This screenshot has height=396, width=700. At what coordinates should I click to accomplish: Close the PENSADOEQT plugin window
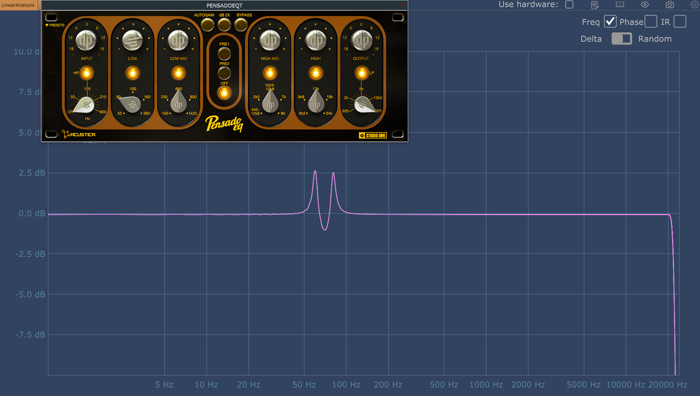402,5
